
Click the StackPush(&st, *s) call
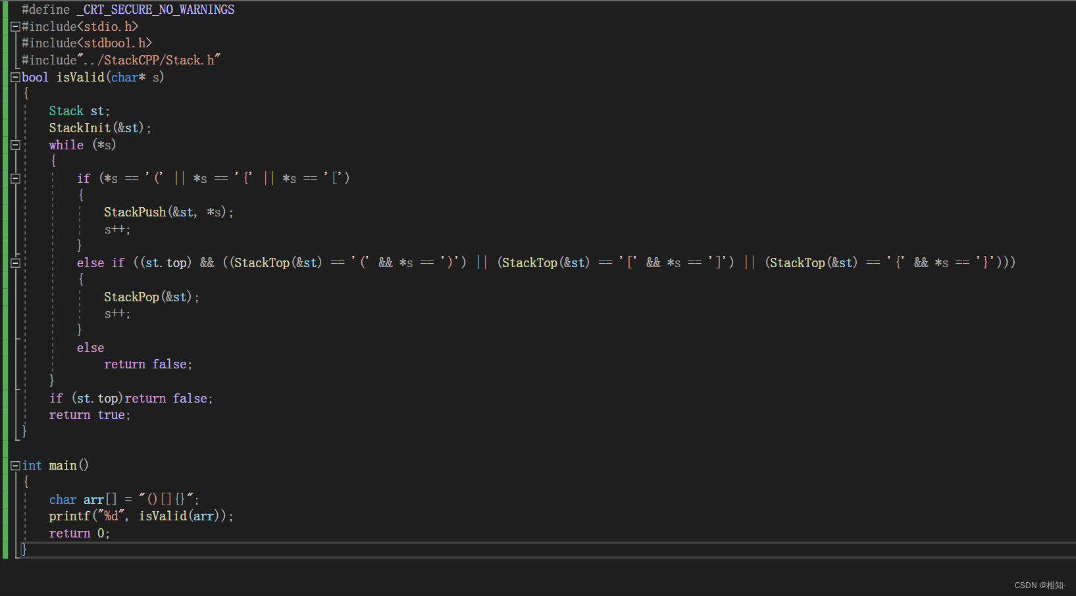(168, 212)
